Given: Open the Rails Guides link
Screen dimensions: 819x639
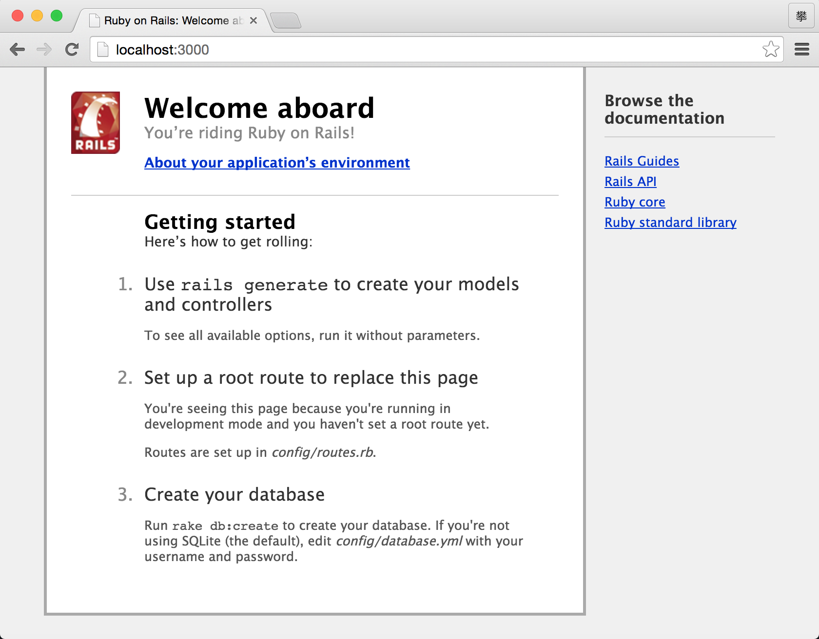Looking at the screenshot, I should (642, 161).
